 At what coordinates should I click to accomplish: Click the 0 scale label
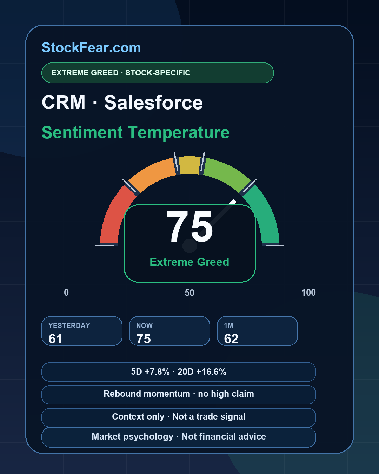(66, 292)
